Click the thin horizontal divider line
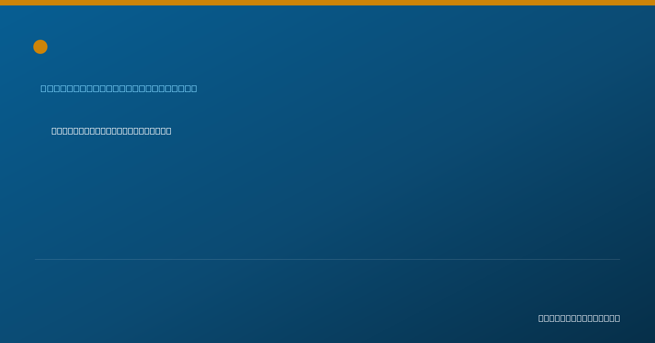Viewport: 655px width, 343px height. 327,259
